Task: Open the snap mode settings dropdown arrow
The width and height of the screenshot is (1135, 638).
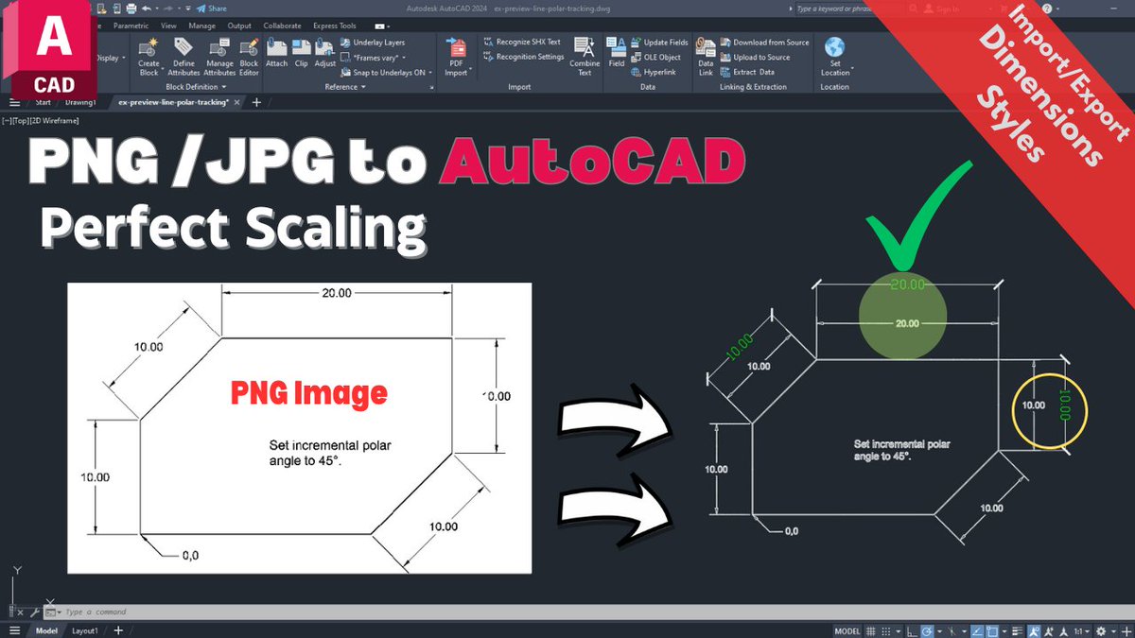Action: point(898,630)
